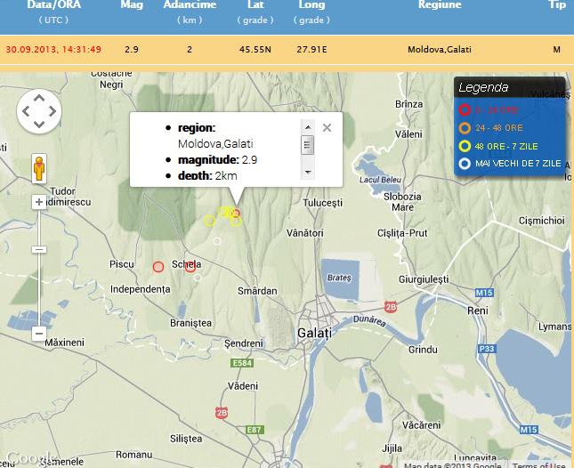
Task: Click the red earthquake marker at Schela
Action: (x=190, y=266)
